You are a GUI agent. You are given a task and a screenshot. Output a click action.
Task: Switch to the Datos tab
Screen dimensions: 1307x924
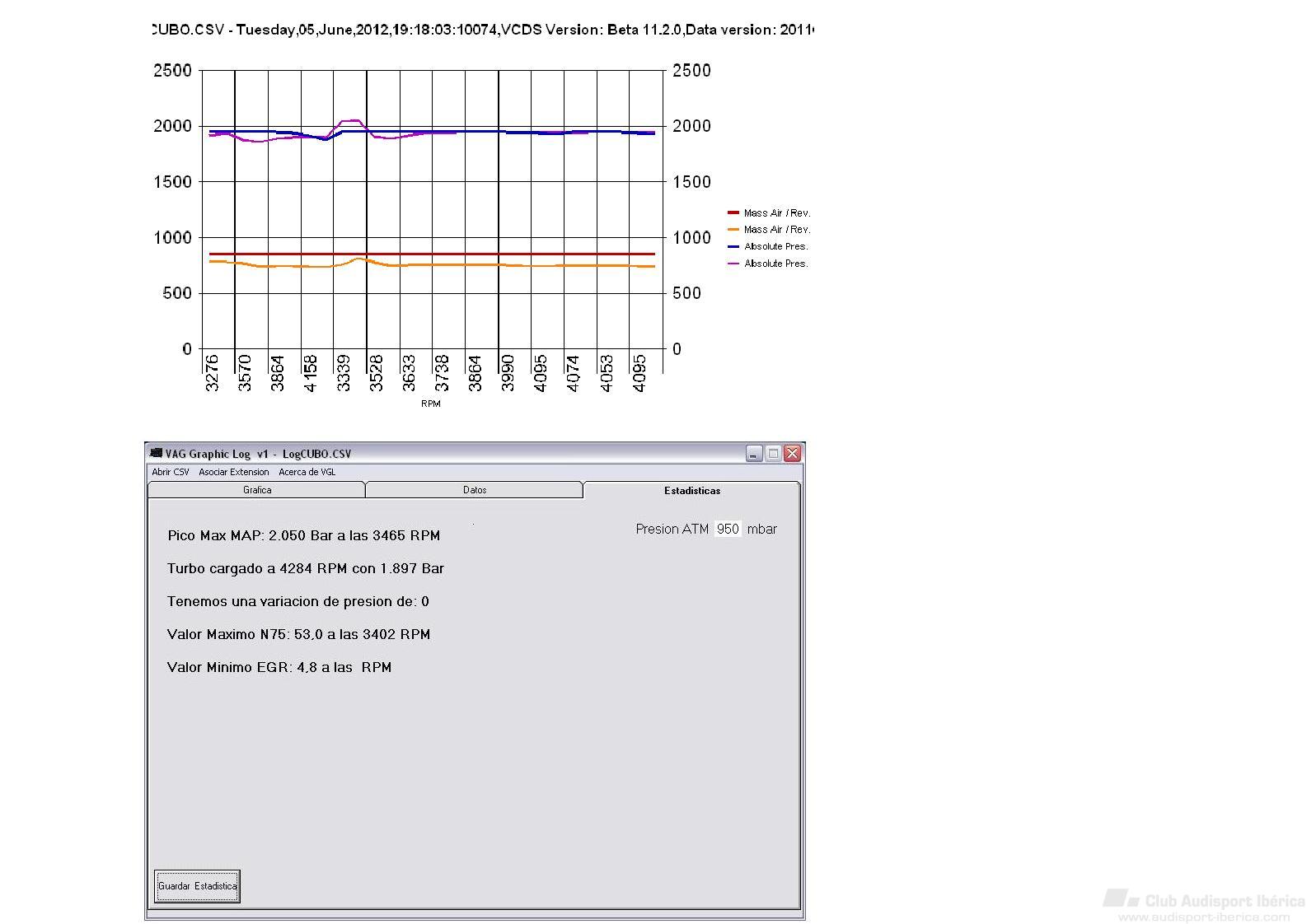(475, 490)
